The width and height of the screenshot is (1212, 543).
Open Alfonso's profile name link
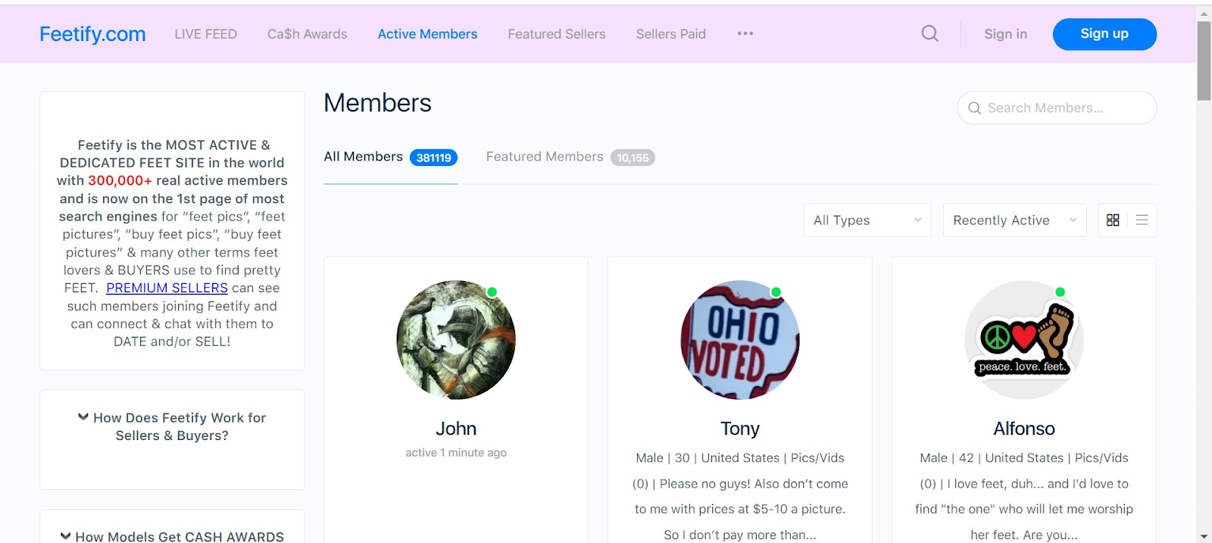tap(1024, 429)
